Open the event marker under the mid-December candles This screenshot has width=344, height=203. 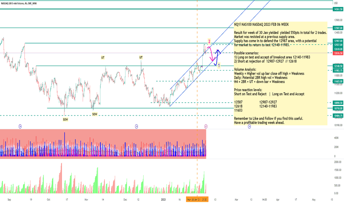click(x=137, y=126)
